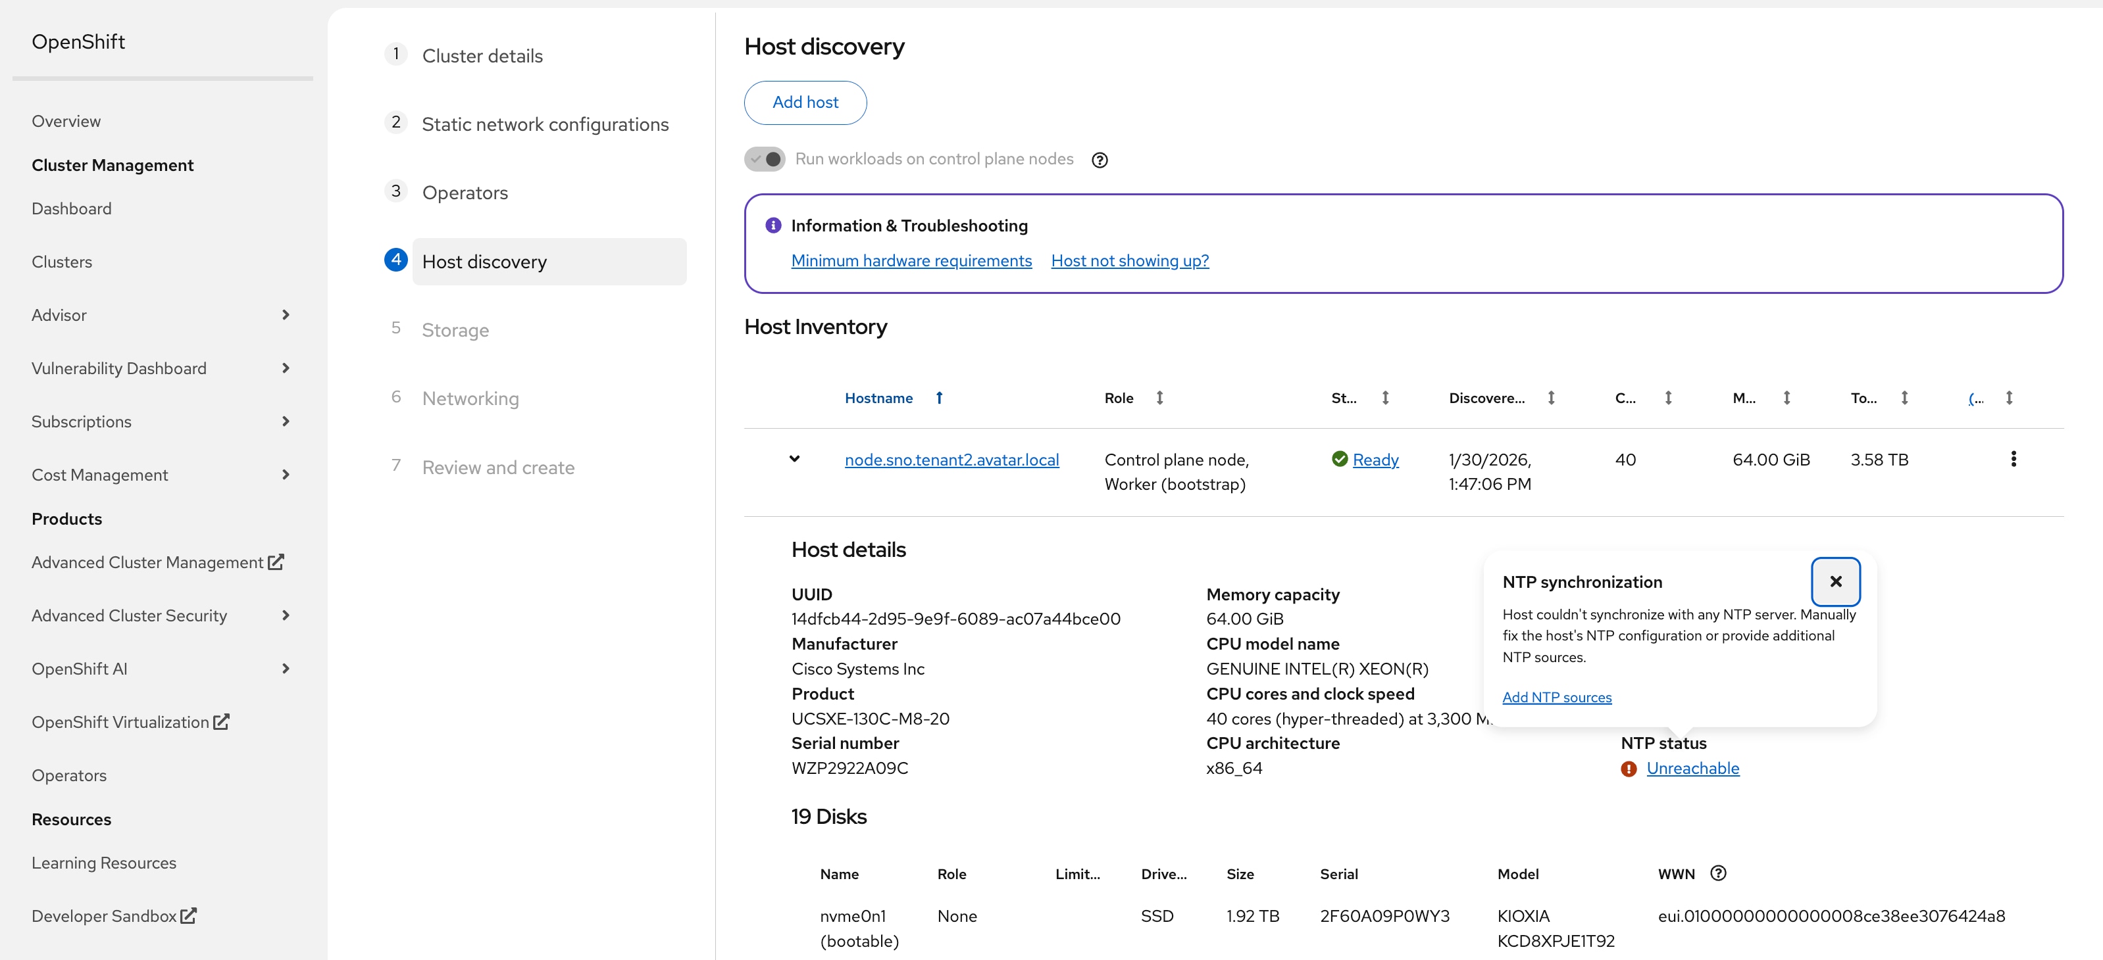Viewport: 2103px width, 960px height.
Task: Sort the Memory column
Action: [1786, 398]
